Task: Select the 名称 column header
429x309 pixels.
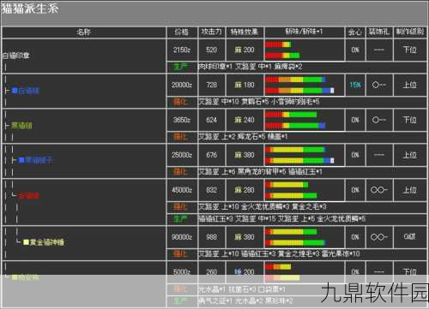Action: 83,32
